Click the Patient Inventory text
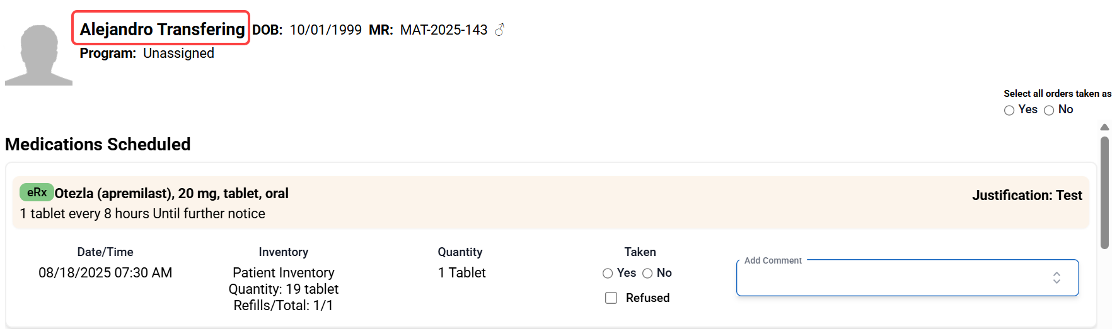 283,272
